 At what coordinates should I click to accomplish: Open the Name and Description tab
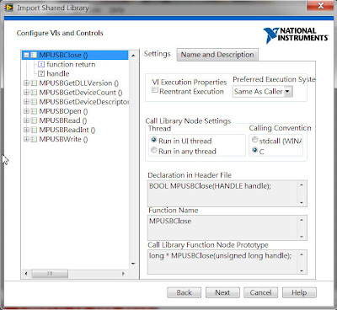[217, 55]
